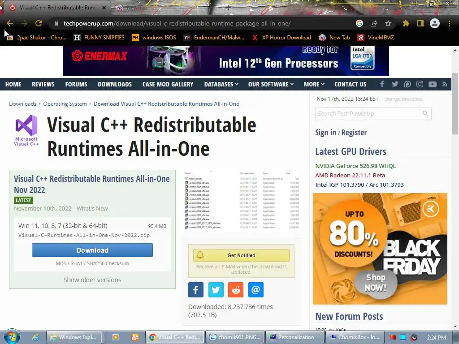The height and width of the screenshot is (344, 459).
Task: Open TechPowerUp's Facebook page icon in navbar
Action: [x=382, y=84]
